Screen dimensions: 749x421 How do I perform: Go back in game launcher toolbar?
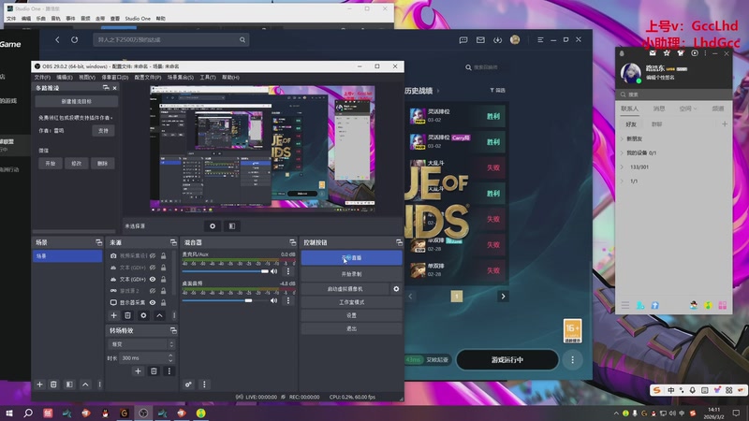(x=57, y=39)
